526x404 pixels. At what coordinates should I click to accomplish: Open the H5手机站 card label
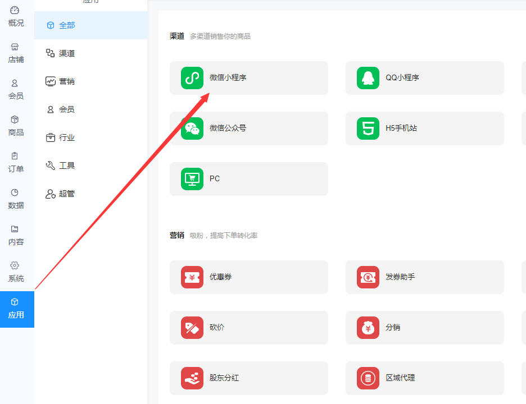pyautogui.click(x=401, y=128)
